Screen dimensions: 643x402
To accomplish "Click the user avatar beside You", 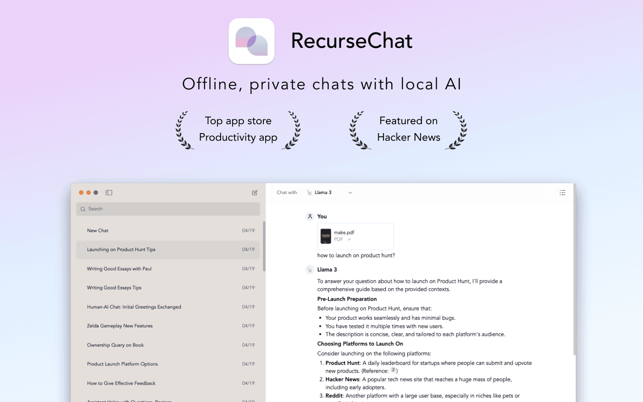I will pos(310,217).
